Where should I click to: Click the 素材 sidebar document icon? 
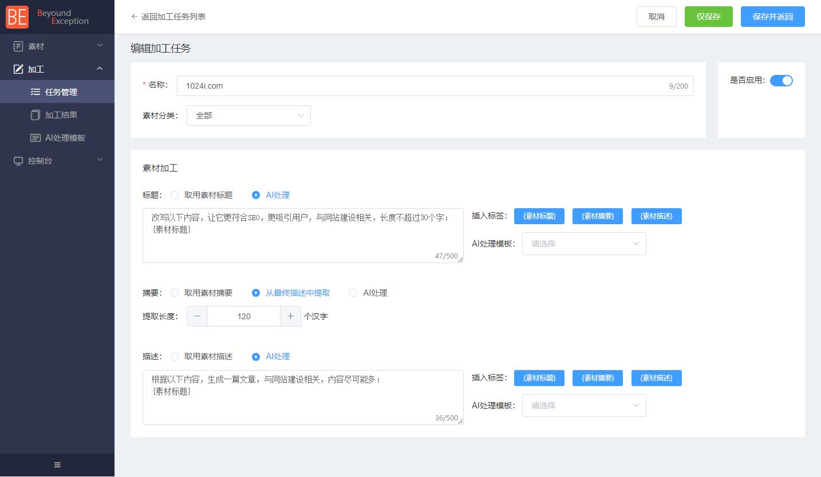click(x=18, y=46)
